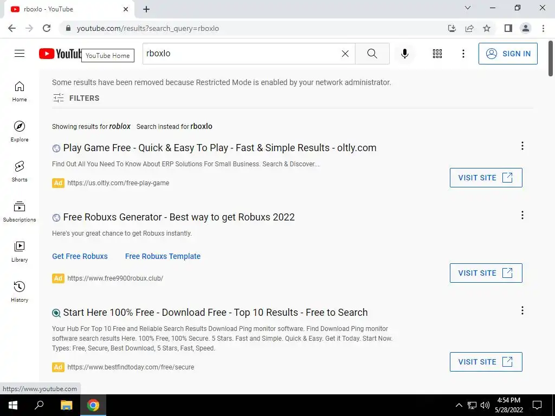Screen dimensions: 555x416
Task: Toggle the Chrome side panel
Action: (508, 28)
